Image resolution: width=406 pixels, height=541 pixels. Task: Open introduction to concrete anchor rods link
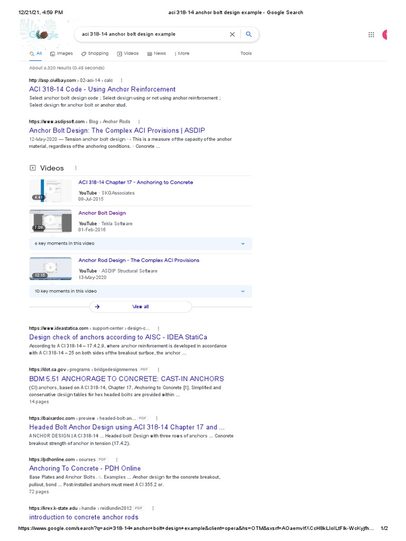pyautogui.click(x=84, y=517)
